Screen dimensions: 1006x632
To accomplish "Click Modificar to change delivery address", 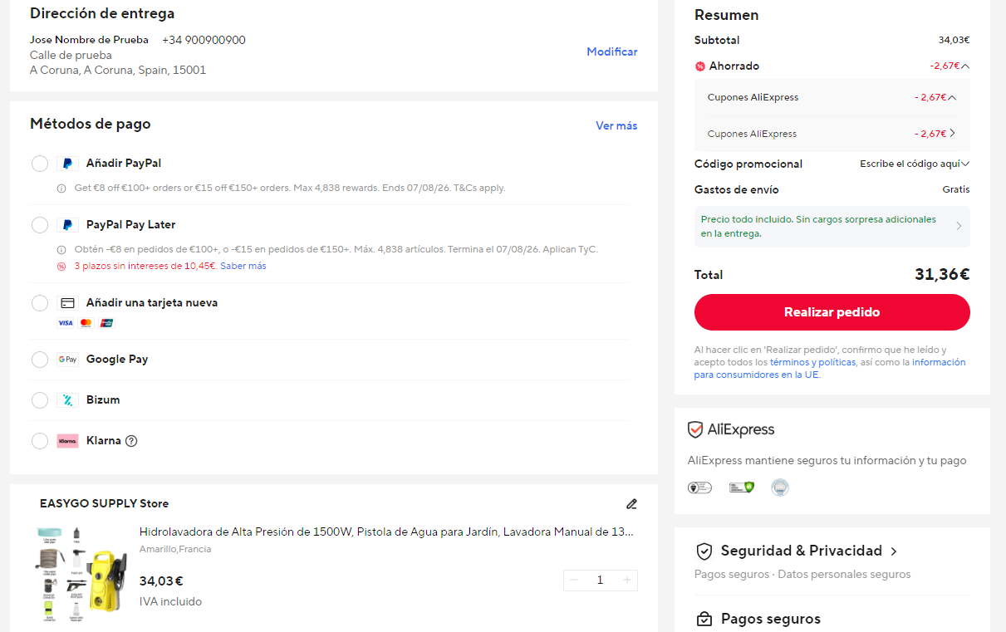I will tap(612, 51).
